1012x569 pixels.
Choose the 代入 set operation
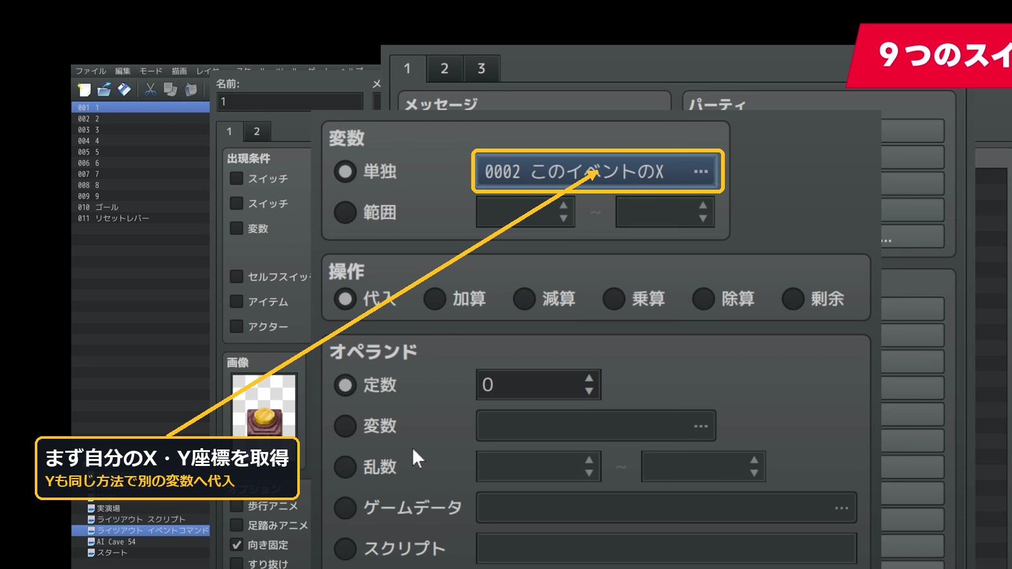[345, 298]
